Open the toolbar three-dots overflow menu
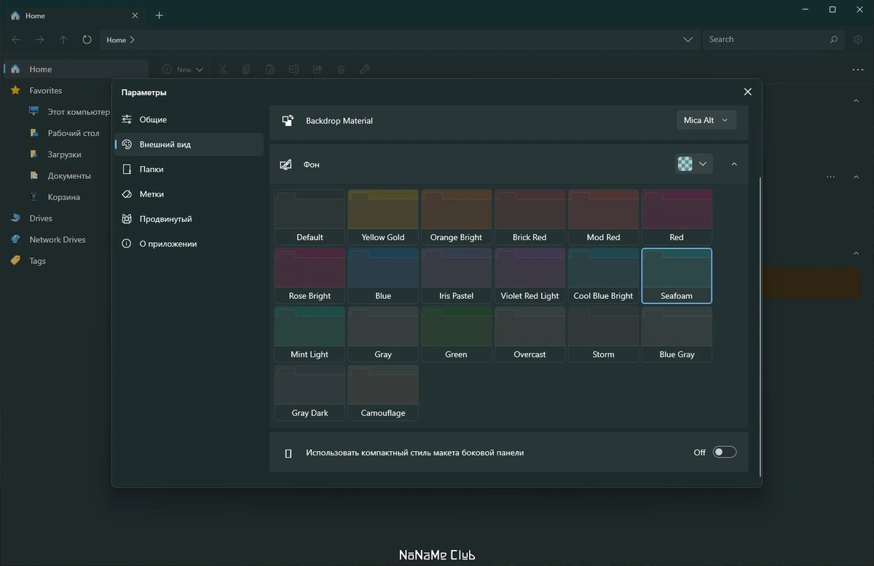This screenshot has width=874, height=566. coord(857,69)
